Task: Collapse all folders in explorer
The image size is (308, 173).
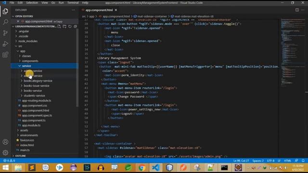Action: tap(75, 26)
